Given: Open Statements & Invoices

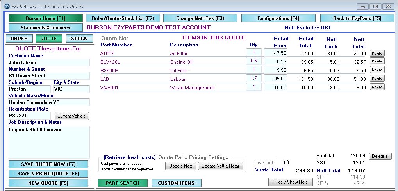Looking at the screenshot, I should point(46,28).
